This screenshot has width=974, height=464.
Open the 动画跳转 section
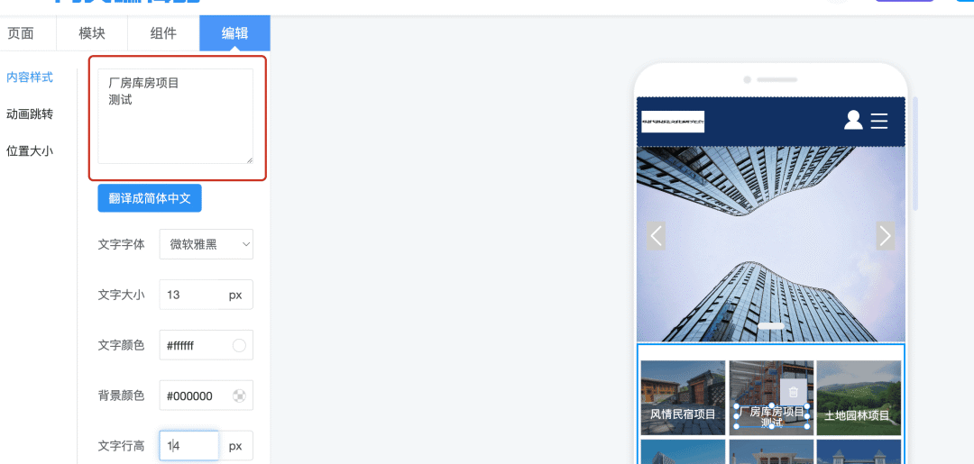(x=30, y=114)
